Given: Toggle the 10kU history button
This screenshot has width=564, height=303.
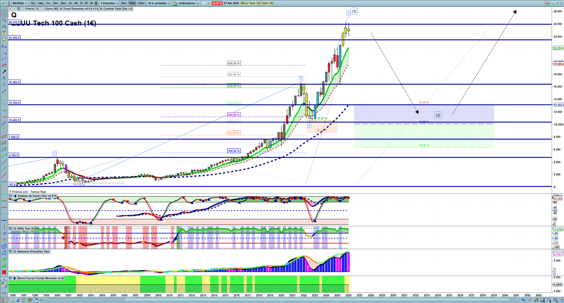Looking at the screenshot, I should [132, 3].
